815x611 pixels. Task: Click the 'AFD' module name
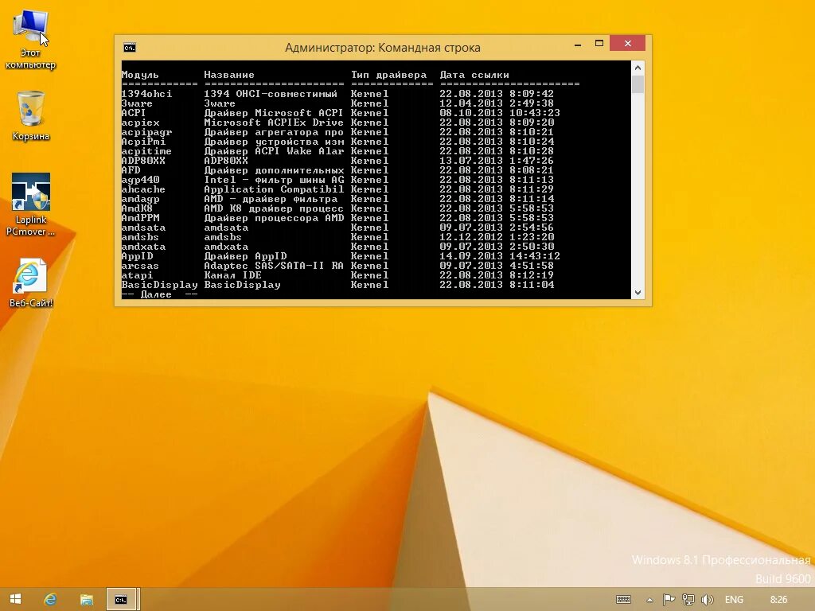[x=131, y=170]
